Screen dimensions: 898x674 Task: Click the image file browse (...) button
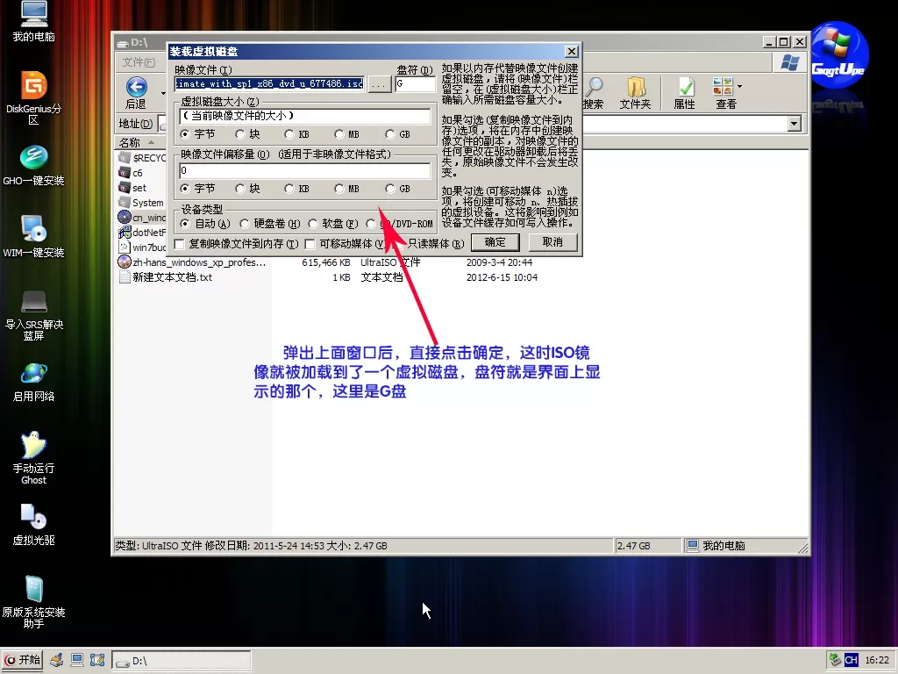(x=378, y=84)
